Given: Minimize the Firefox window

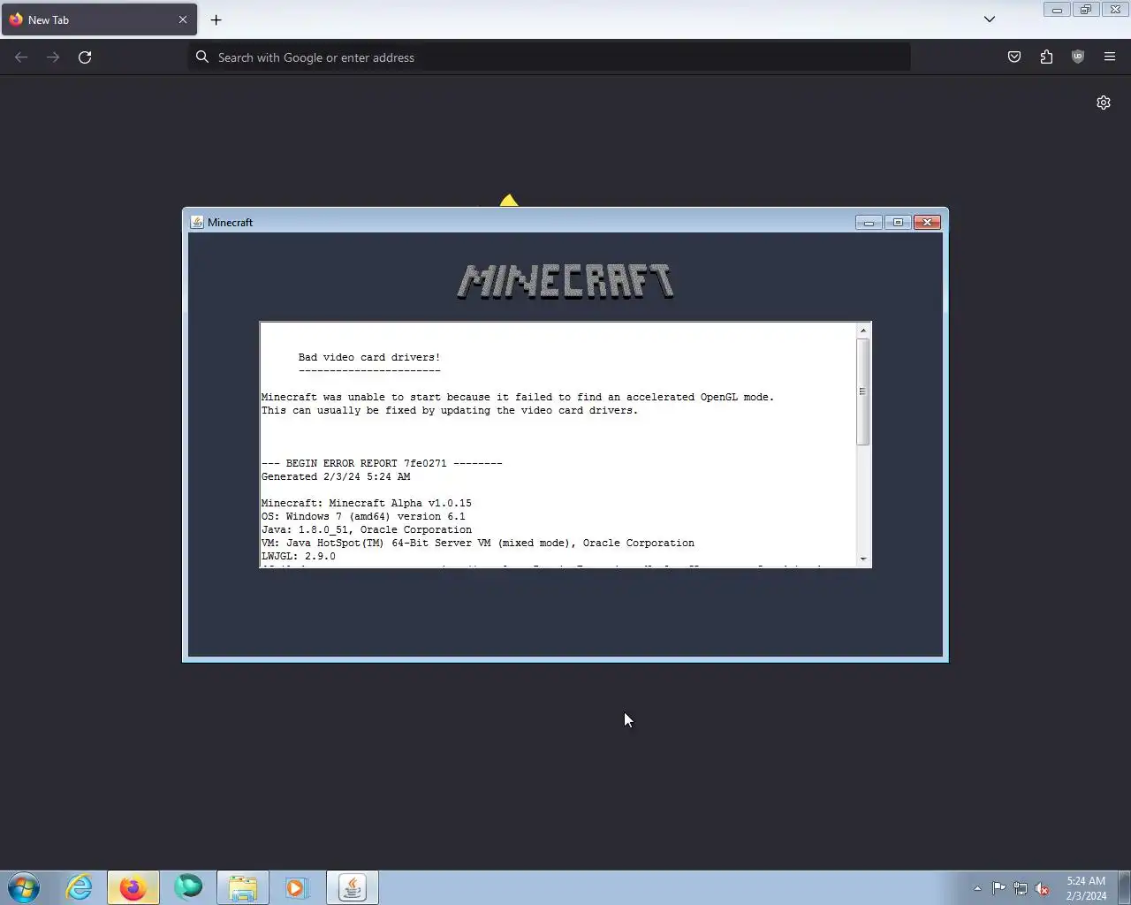Looking at the screenshot, I should point(1057,10).
